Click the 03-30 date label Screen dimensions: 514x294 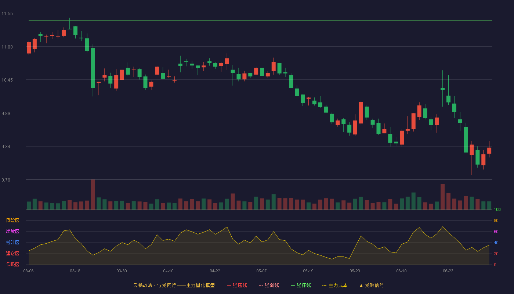(122, 271)
